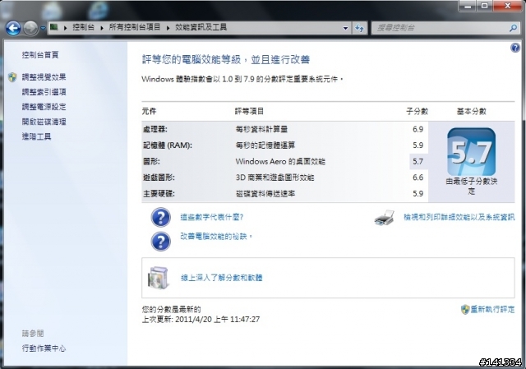Screen dimensions: 526x369
Task: Click the 5.7 base score badge
Action: [x=471, y=152]
